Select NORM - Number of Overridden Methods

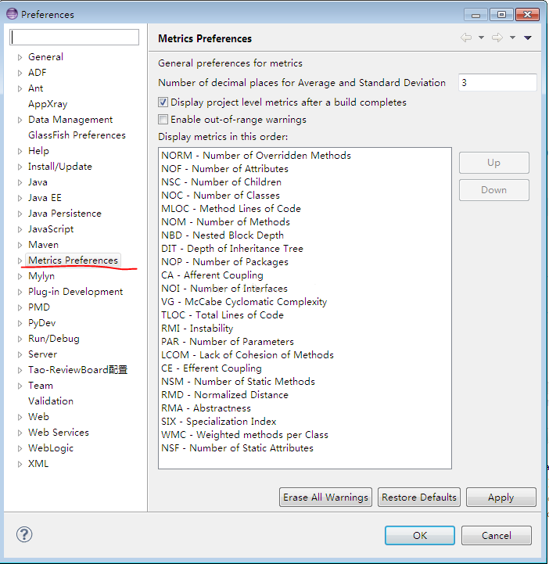[256, 156]
